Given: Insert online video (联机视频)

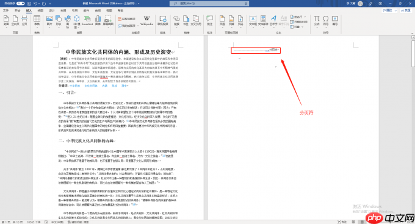Looking at the screenshot, I should coord(163,21).
